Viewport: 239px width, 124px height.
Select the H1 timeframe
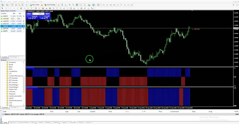(118, 5)
